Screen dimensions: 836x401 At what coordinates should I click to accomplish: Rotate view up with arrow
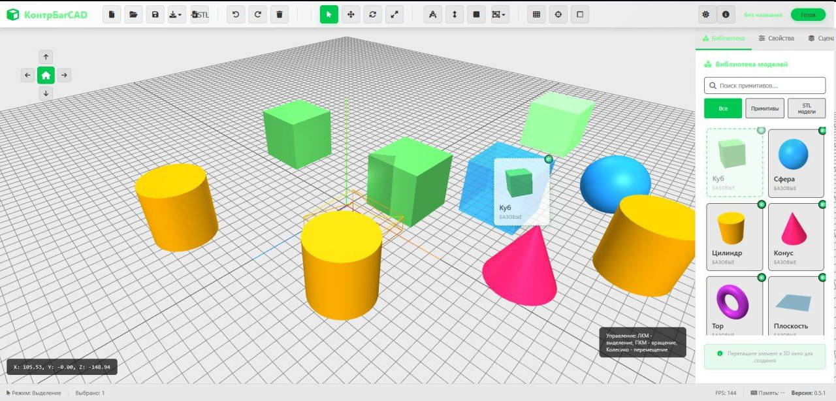pos(46,57)
